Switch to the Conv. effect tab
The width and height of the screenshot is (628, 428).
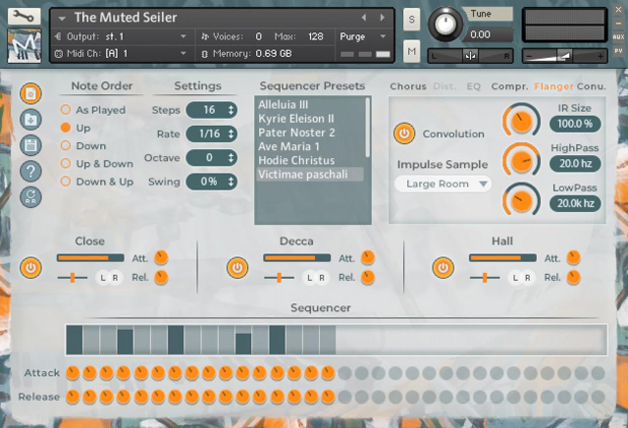point(591,87)
